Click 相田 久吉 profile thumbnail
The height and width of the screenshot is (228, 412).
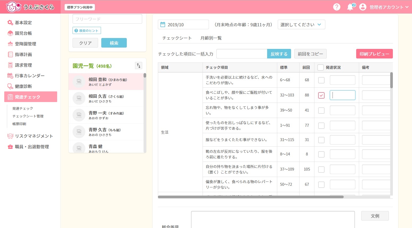[79, 98]
